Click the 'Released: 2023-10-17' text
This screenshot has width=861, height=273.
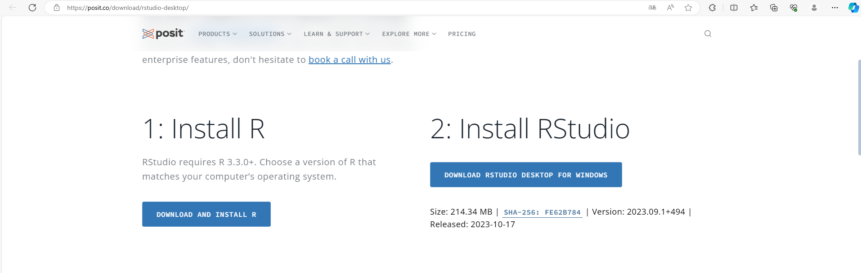(x=472, y=225)
